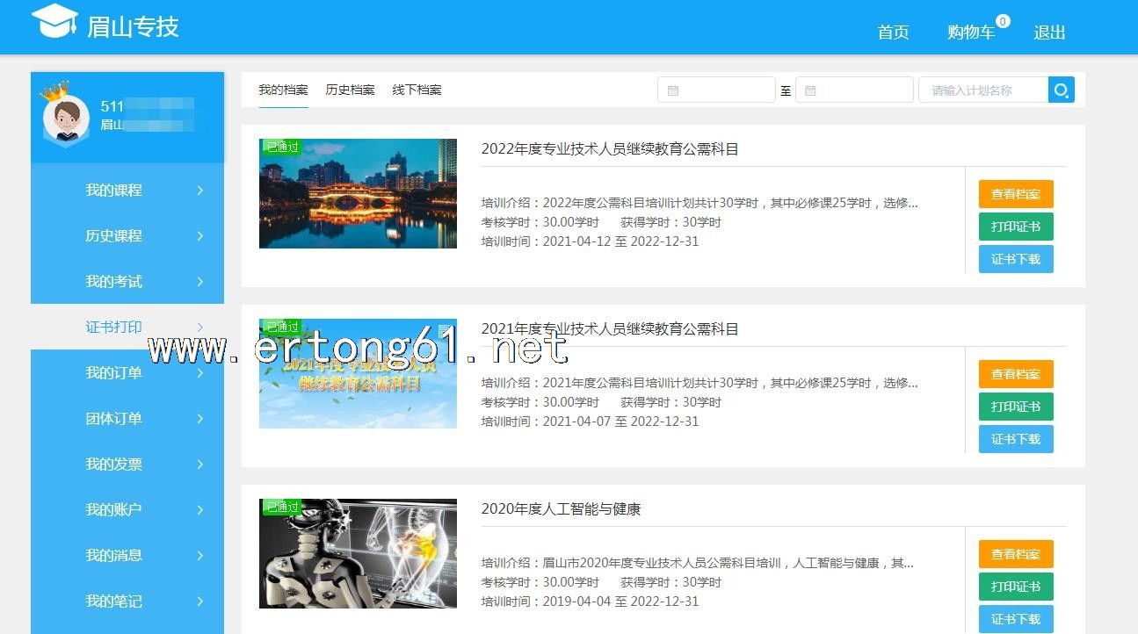1138x634 pixels.
Task: Click the user avatar with crown
Action: click(x=66, y=117)
